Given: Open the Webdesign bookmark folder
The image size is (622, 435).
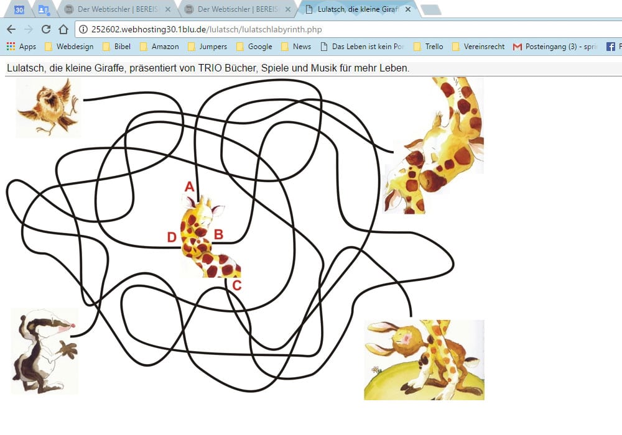Looking at the screenshot, I should point(69,47).
